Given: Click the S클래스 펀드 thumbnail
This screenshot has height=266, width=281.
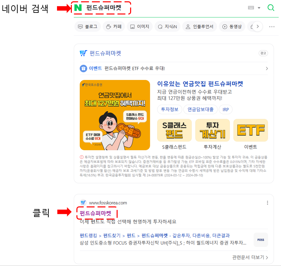Looking at the screenshot, I should tap(174, 130).
